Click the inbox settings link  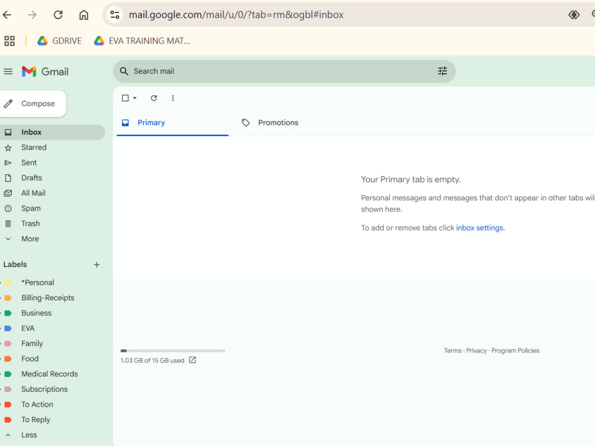(x=480, y=228)
